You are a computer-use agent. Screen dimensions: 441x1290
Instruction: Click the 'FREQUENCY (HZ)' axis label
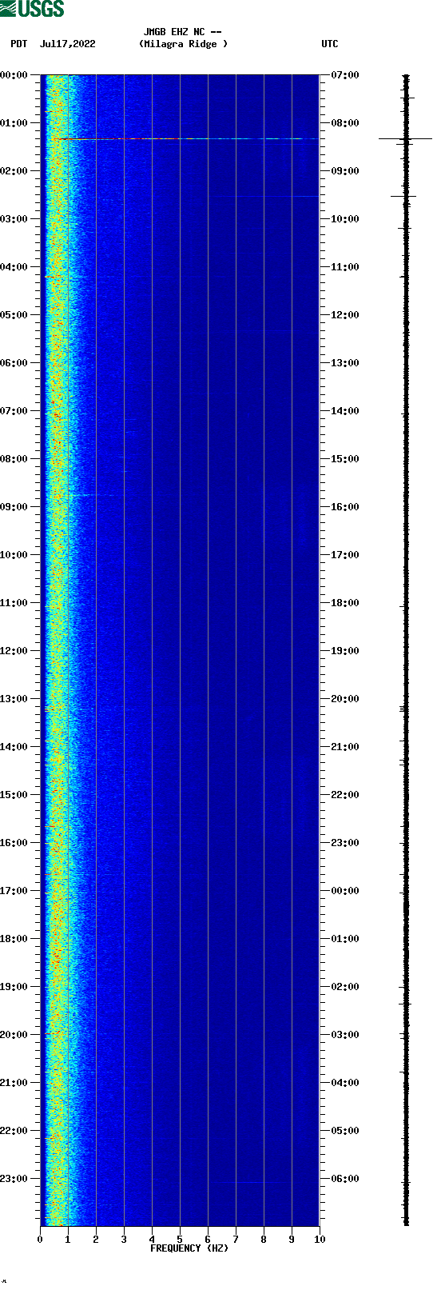click(x=189, y=1248)
